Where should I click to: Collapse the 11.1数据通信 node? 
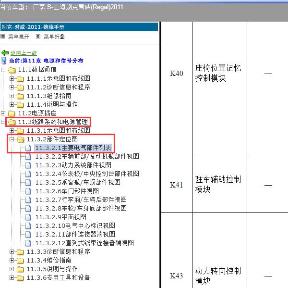[x=3, y=70]
